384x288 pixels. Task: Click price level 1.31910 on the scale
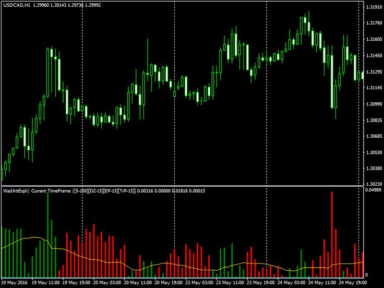[374, 7]
